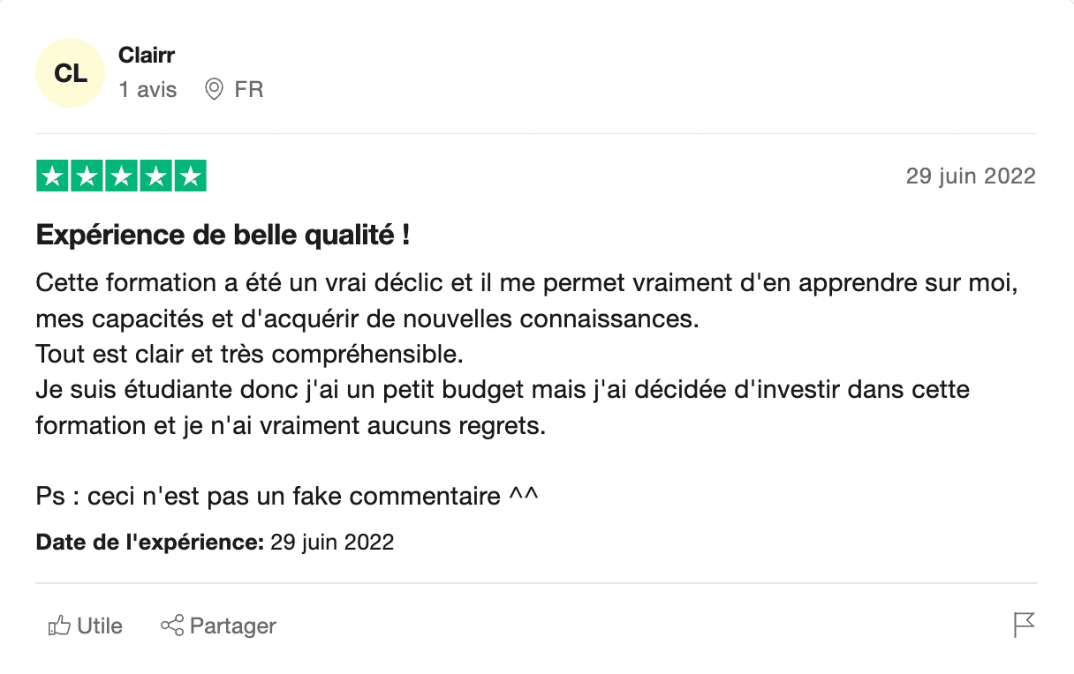The height and width of the screenshot is (674, 1074).
Task: Click the first green rating star
Action: (53, 176)
